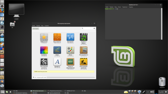The height and width of the screenshot is (94, 168).
Task: Switch to Blender taskbar entry
Action: 34,93
